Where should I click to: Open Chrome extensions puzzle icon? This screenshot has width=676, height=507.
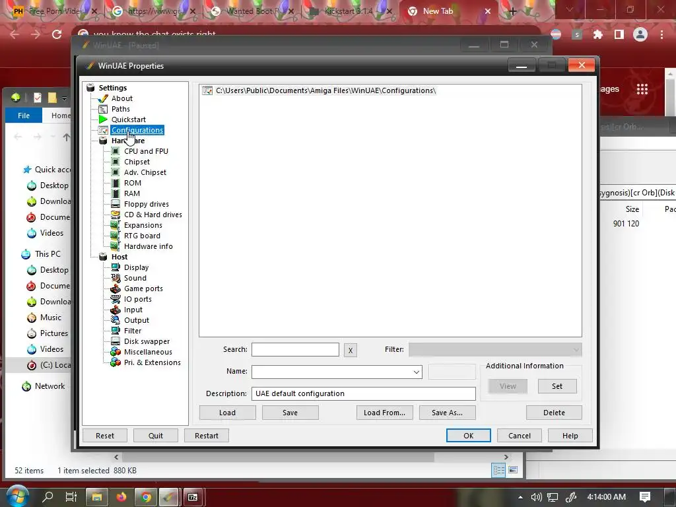click(598, 34)
